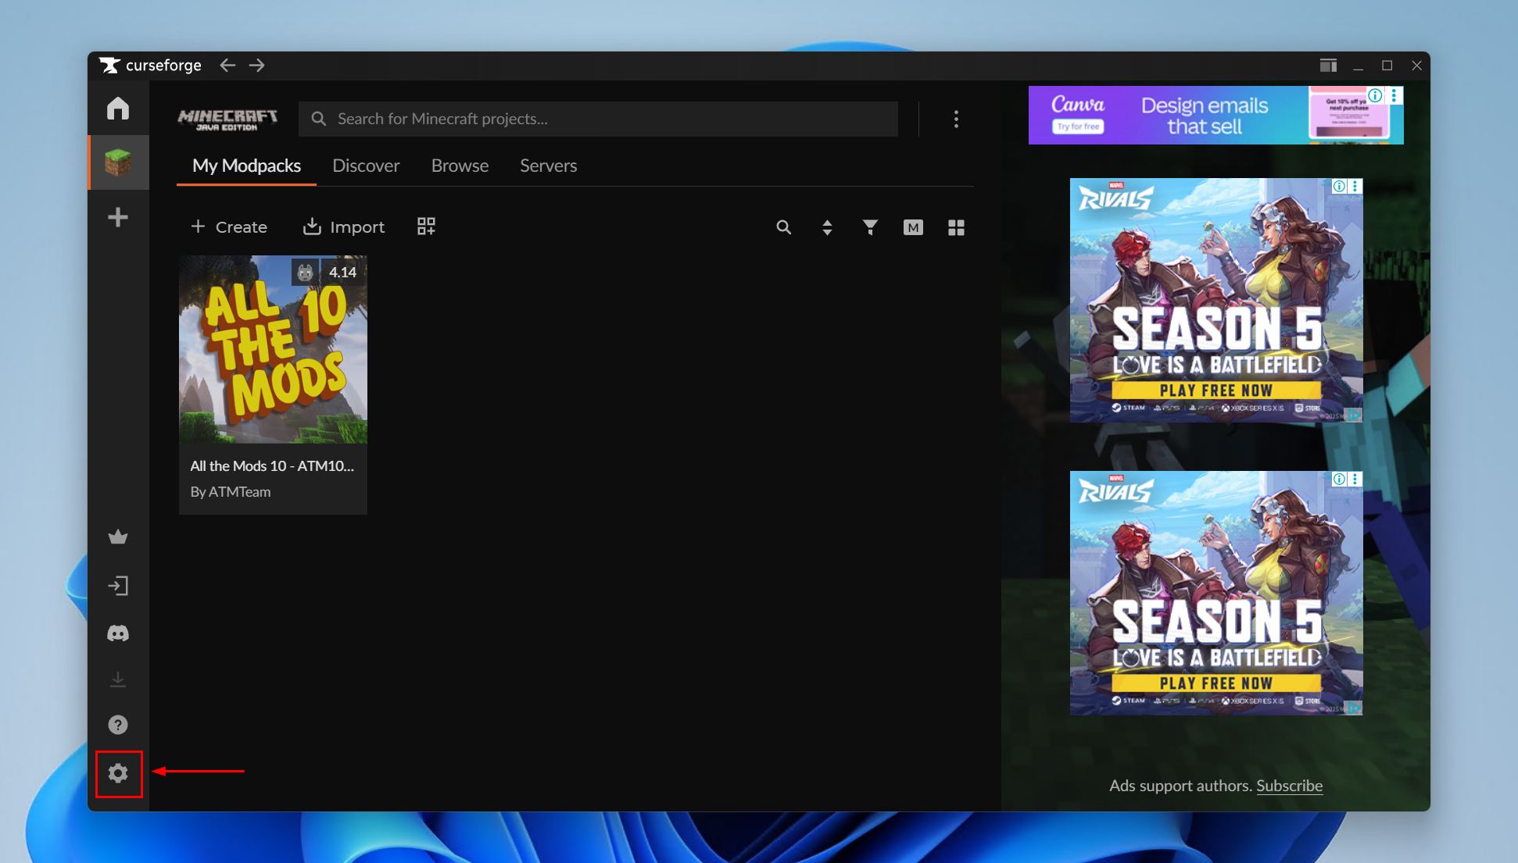The height and width of the screenshot is (863, 1518).
Task: Focus the Search for Minecraft projects field
Action: (x=598, y=119)
